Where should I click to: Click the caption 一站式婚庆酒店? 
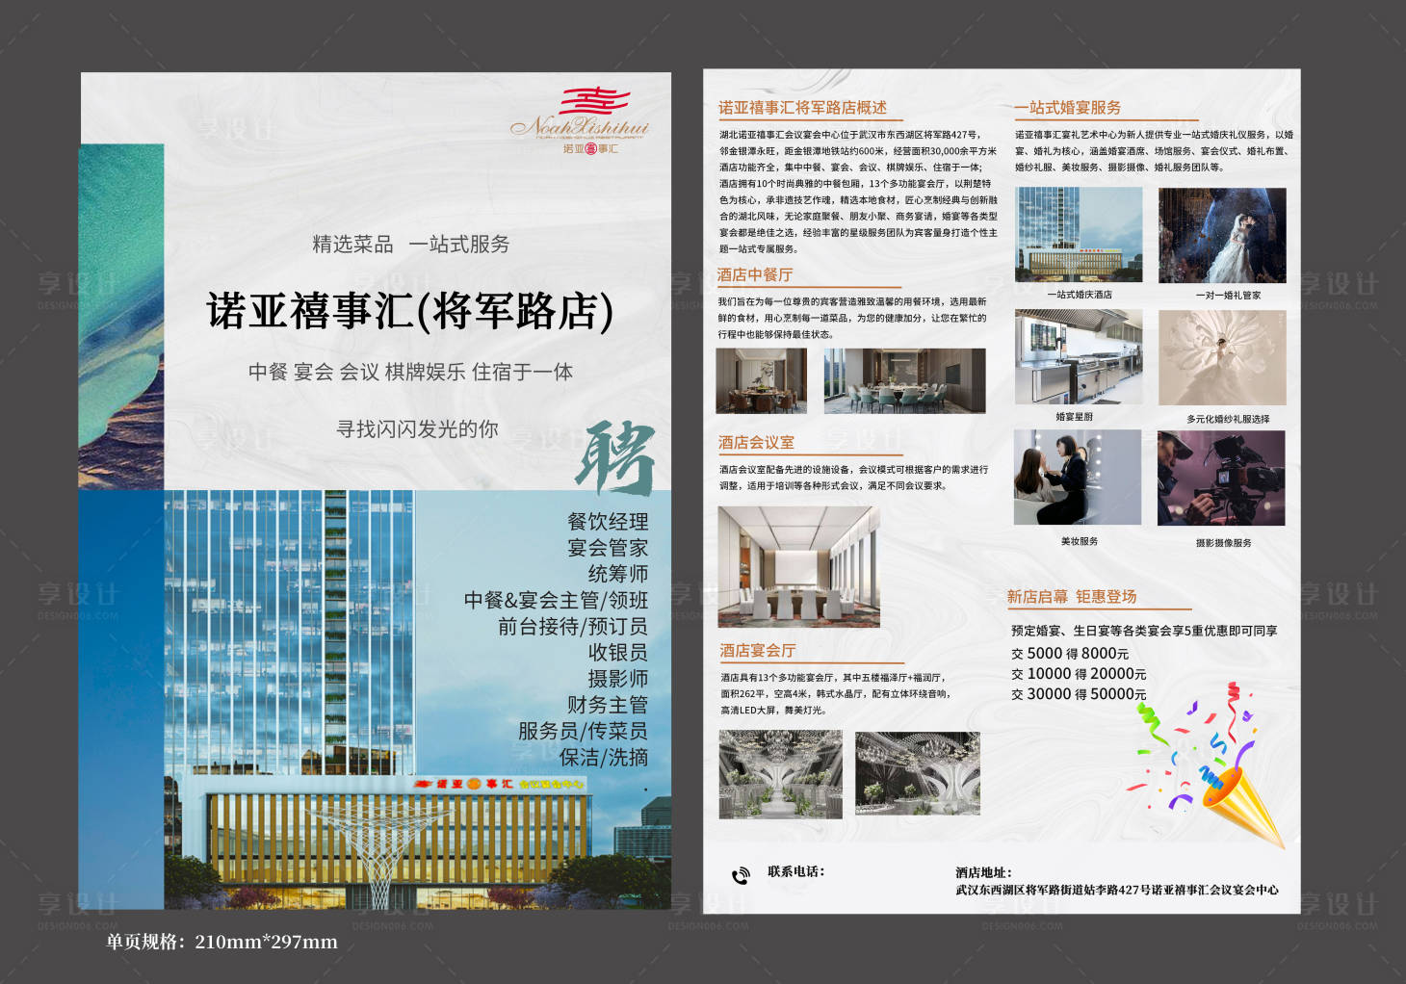tap(1079, 295)
